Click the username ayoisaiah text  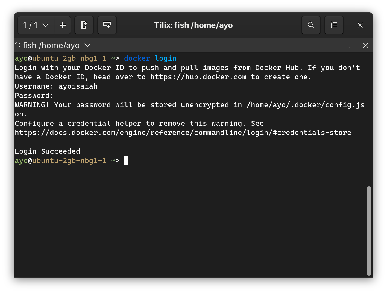[78, 86]
